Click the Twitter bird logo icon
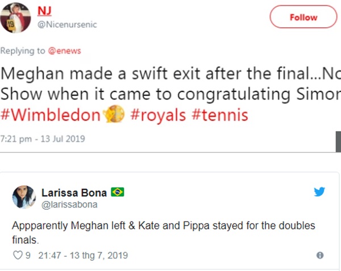This screenshot has height=271, width=341. point(319,192)
